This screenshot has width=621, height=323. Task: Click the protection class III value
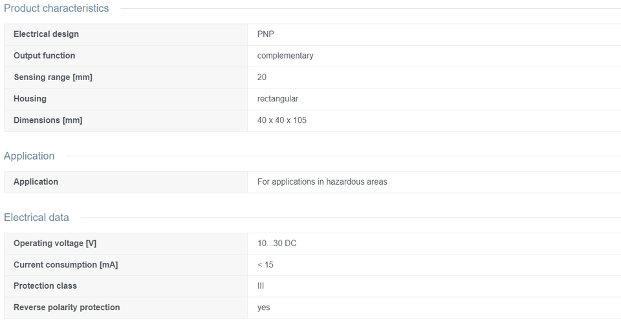click(x=261, y=286)
